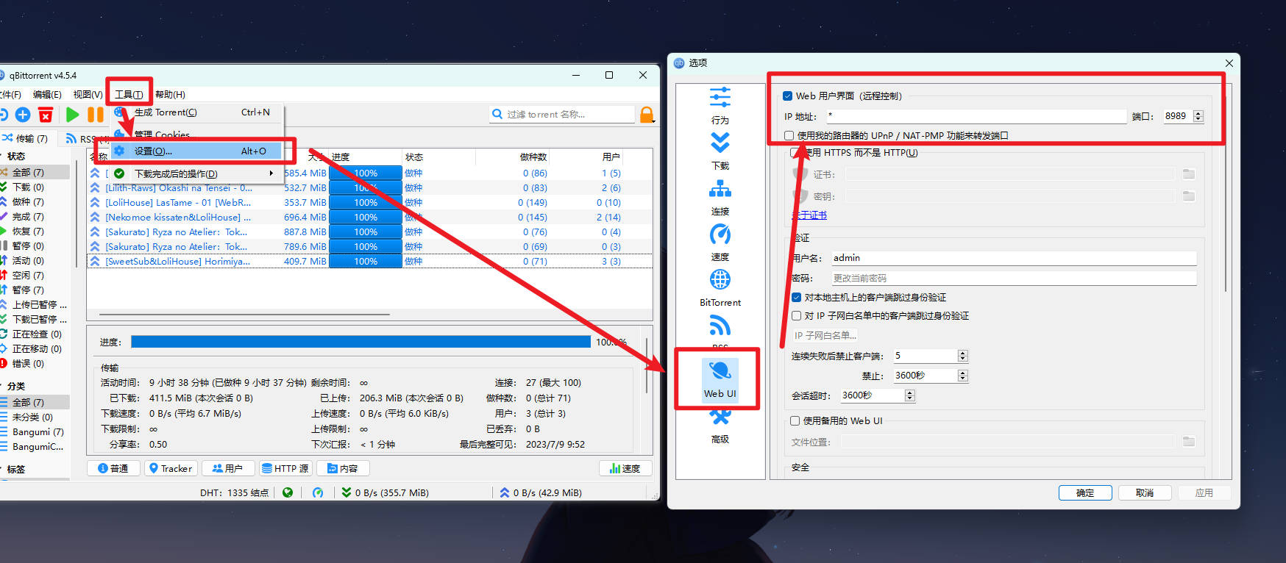Click 速度 graph tab button

[x=625, y=468]
